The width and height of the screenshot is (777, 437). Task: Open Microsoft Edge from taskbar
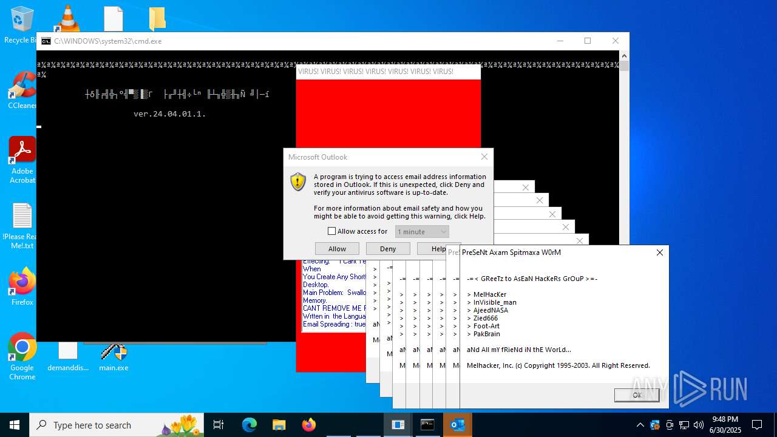249,425
